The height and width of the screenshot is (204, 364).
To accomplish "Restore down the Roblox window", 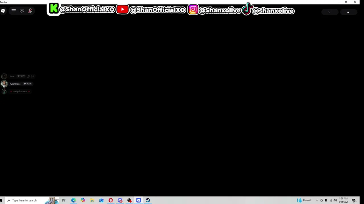I will [x=346, y=2].
